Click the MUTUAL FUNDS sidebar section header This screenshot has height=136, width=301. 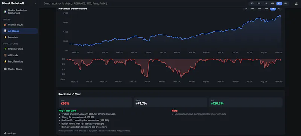click(x=11, y=44)
